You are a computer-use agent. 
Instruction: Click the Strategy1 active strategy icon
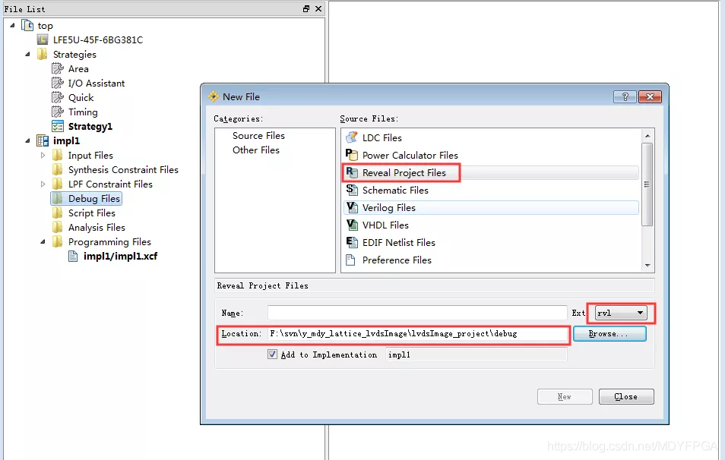[58, 126]
